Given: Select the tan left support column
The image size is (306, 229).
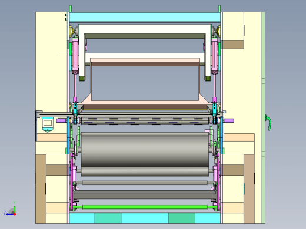Looking at the screenshot, I should click(41, 188).
